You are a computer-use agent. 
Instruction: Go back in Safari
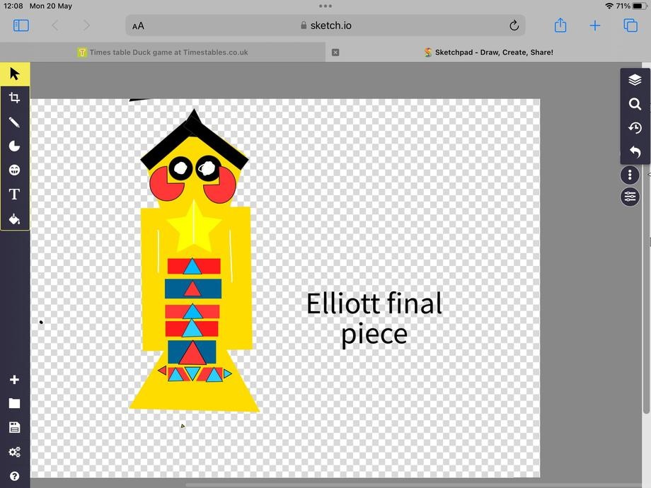coord(55,25)
